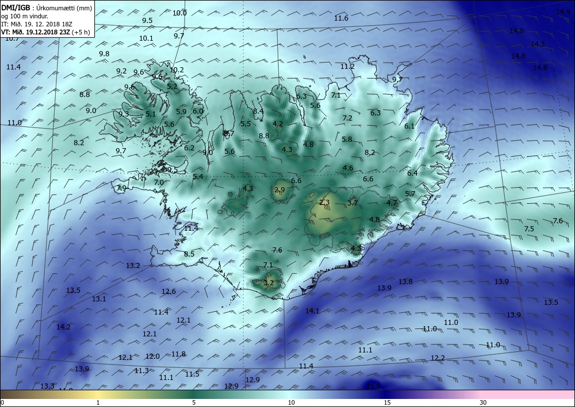
Task: Click the 7.9 value on the map
Action: point(121,188)
